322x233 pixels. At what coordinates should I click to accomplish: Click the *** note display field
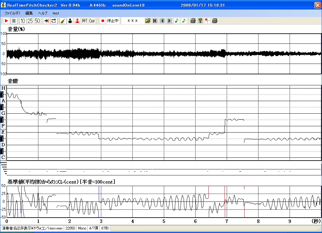[x=132, y=21]
